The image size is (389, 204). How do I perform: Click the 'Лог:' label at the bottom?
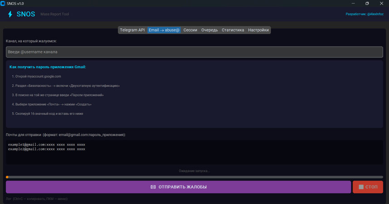tap(37, 199)
